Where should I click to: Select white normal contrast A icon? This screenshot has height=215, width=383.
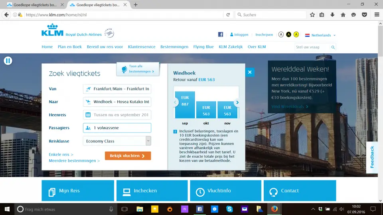pyautogui.click(x=281, y=35)
